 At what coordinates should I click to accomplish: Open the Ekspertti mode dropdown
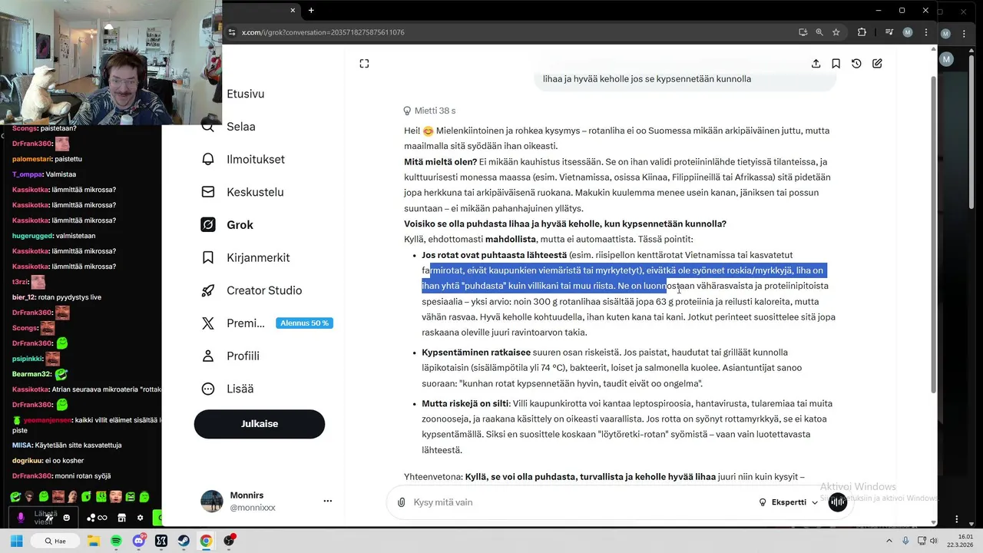(789, 502)
